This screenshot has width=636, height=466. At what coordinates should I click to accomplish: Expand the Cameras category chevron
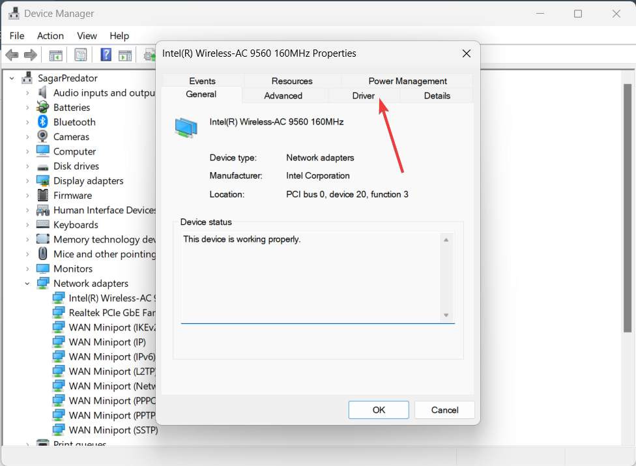click(27, 137)
